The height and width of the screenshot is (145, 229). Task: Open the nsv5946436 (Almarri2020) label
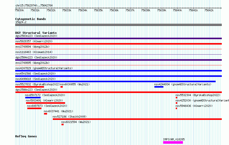point(194,106)
